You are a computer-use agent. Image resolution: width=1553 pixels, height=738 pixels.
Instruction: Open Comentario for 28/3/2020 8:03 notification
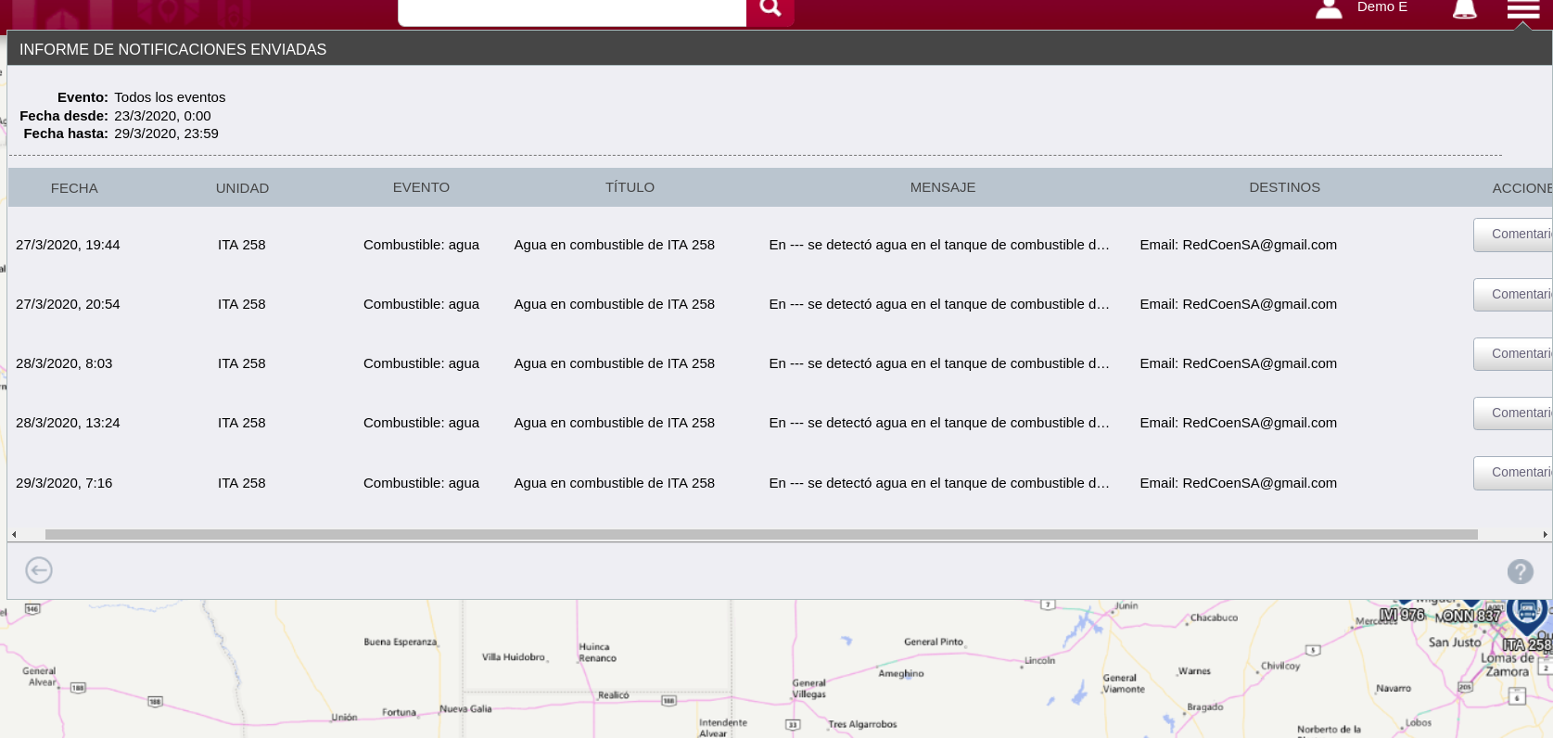click(1514, 354)
